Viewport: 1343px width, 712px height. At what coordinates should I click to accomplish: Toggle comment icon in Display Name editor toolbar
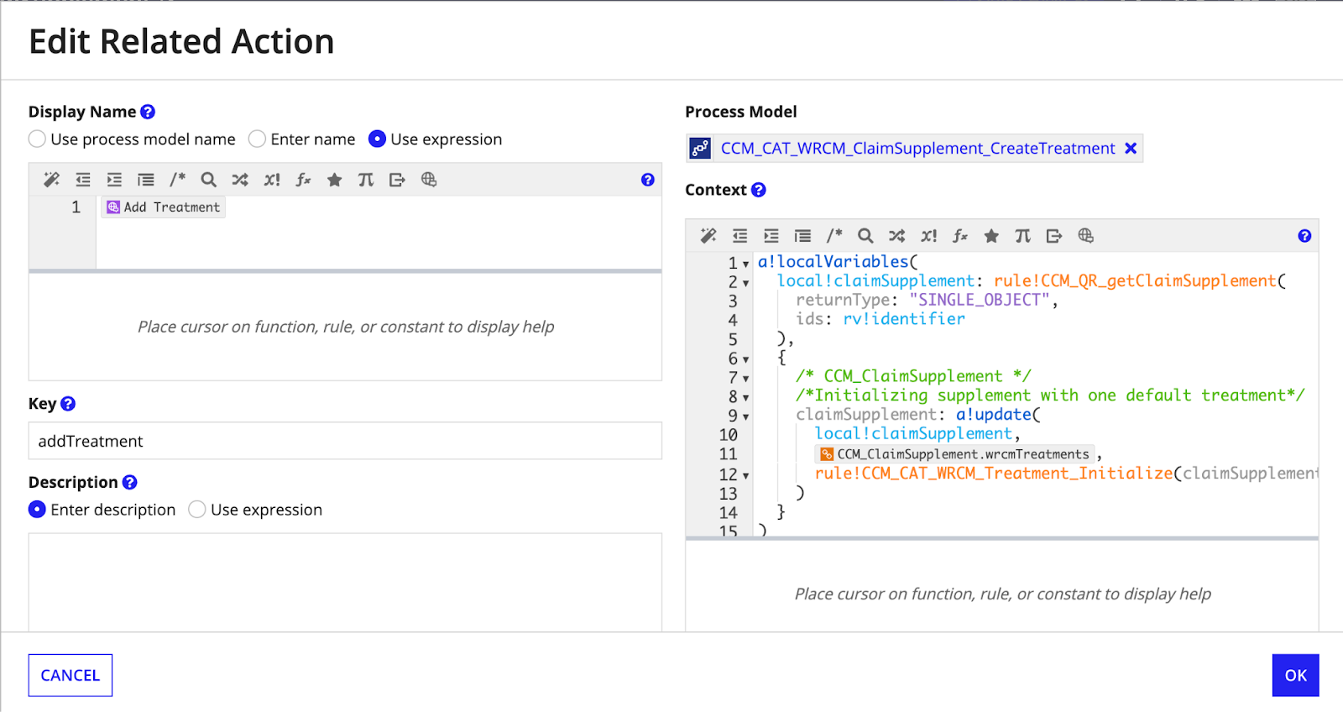coord(177,180)
